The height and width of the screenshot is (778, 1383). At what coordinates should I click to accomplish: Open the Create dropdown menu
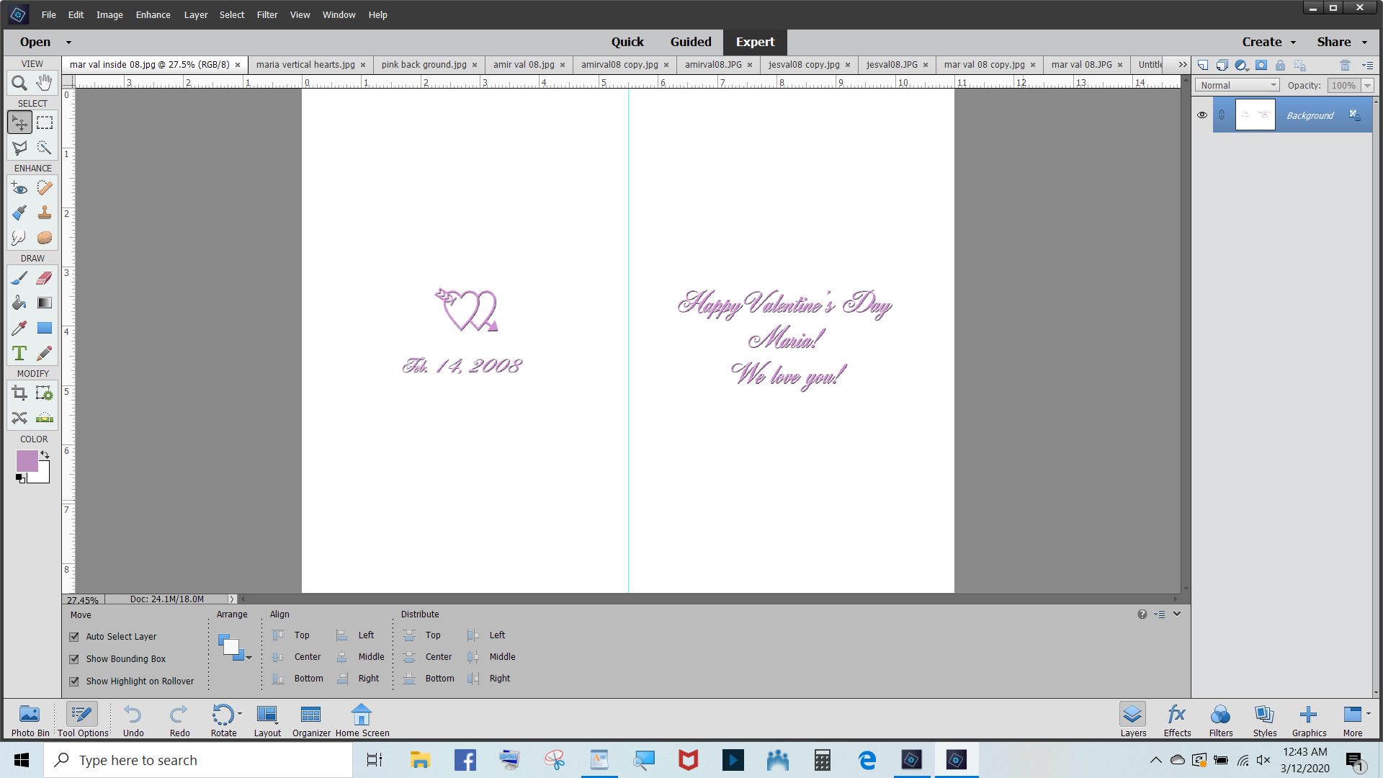[x=1268, y=42]
